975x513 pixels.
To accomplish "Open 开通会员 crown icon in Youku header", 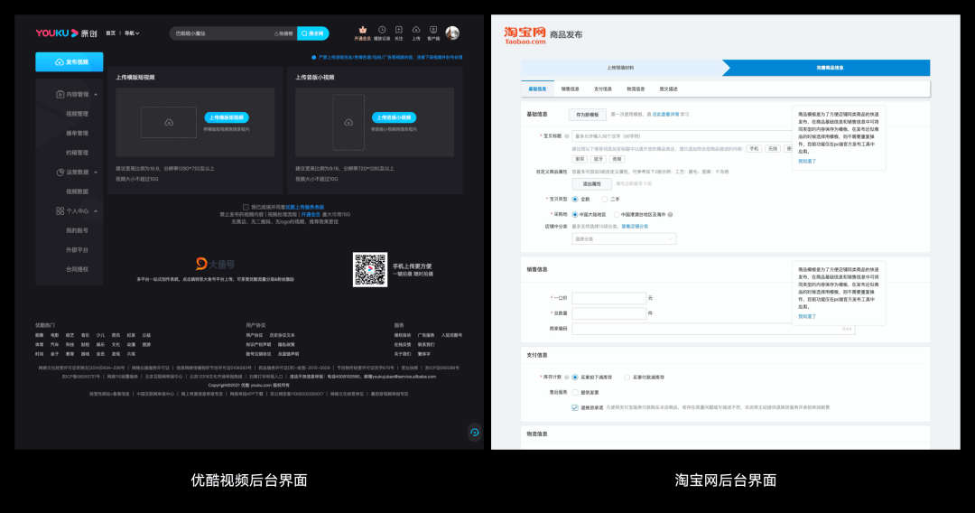I will click(x=363, y=30).
